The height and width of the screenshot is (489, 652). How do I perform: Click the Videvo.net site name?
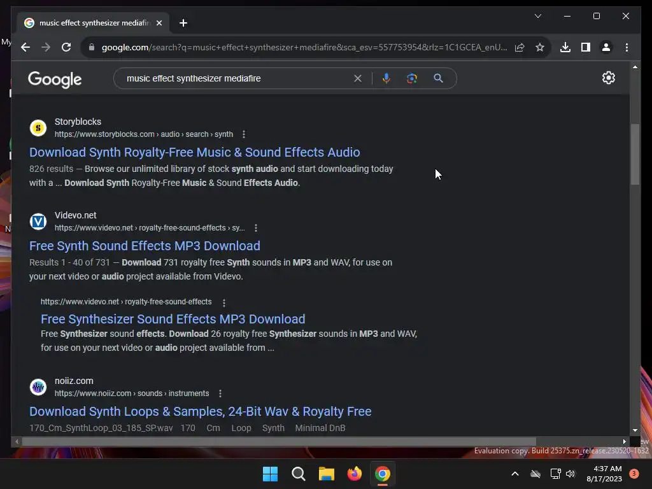pos(75,215)
